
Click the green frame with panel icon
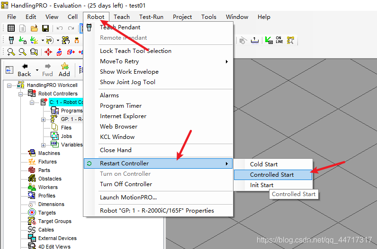(x=269, y=40)
